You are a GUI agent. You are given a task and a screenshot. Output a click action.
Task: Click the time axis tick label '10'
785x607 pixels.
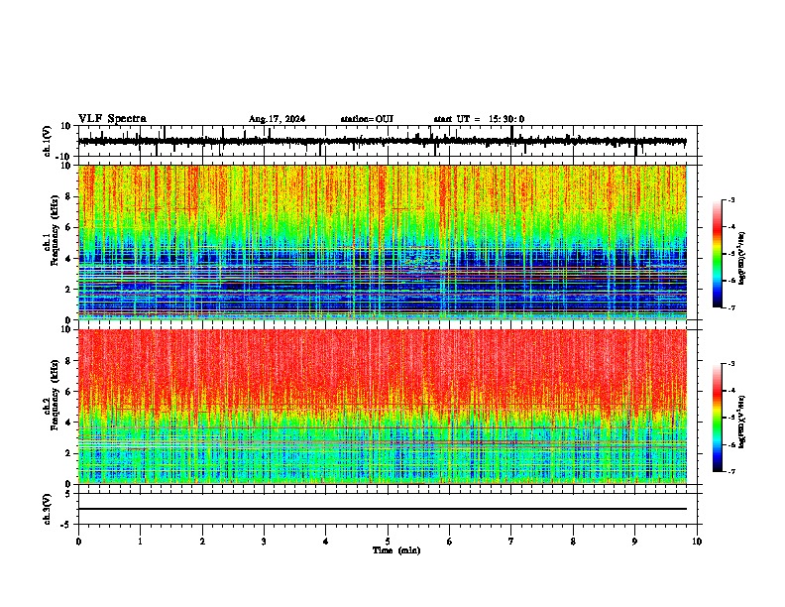(x=697, y=542)
